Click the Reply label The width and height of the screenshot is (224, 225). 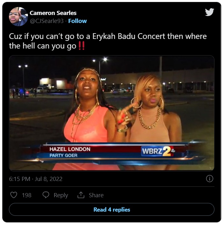[x=61, y=195]
